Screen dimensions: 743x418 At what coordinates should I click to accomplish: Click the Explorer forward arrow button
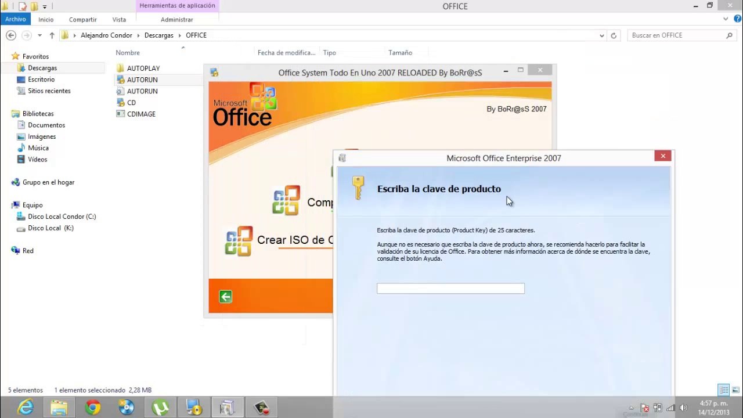(26, 35)
